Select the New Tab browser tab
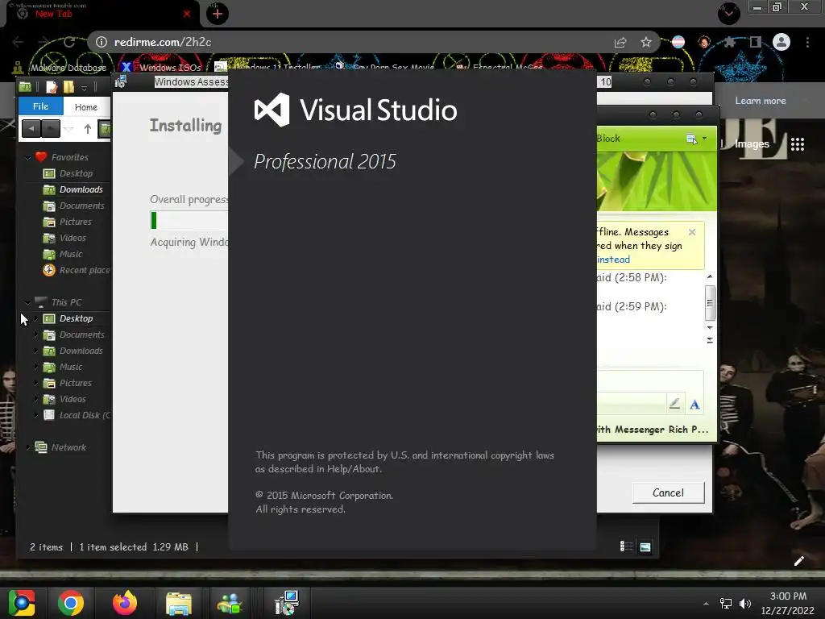This screenshot has width=825, height=619. point(100,14)
